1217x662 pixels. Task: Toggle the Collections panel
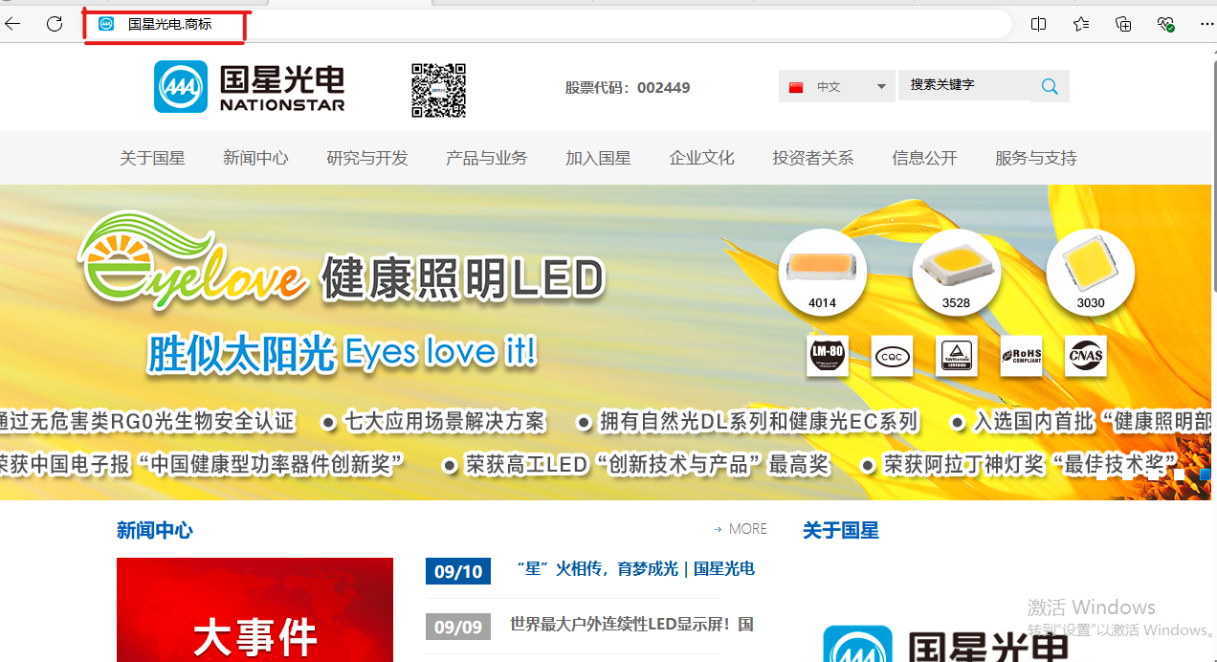(1123, 23)
